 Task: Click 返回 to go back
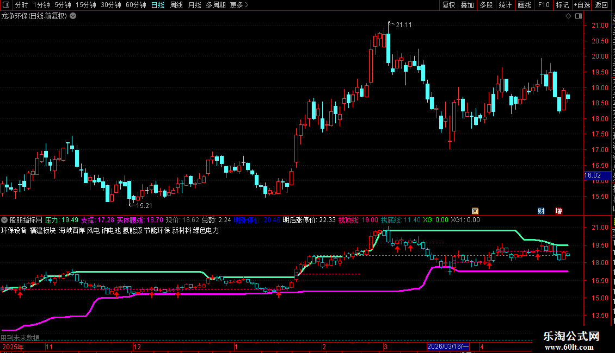601,5
